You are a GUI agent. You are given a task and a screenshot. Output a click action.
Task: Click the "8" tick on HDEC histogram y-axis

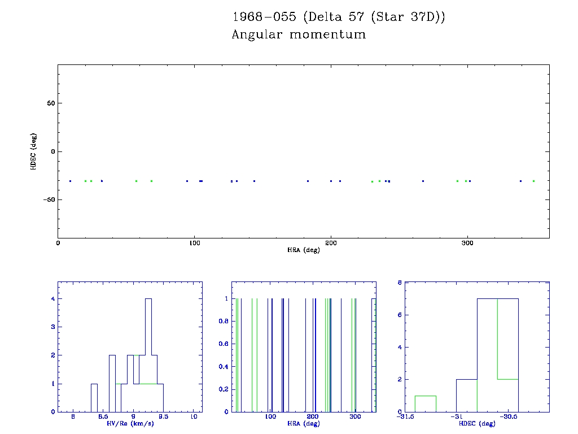coord(399,283)
